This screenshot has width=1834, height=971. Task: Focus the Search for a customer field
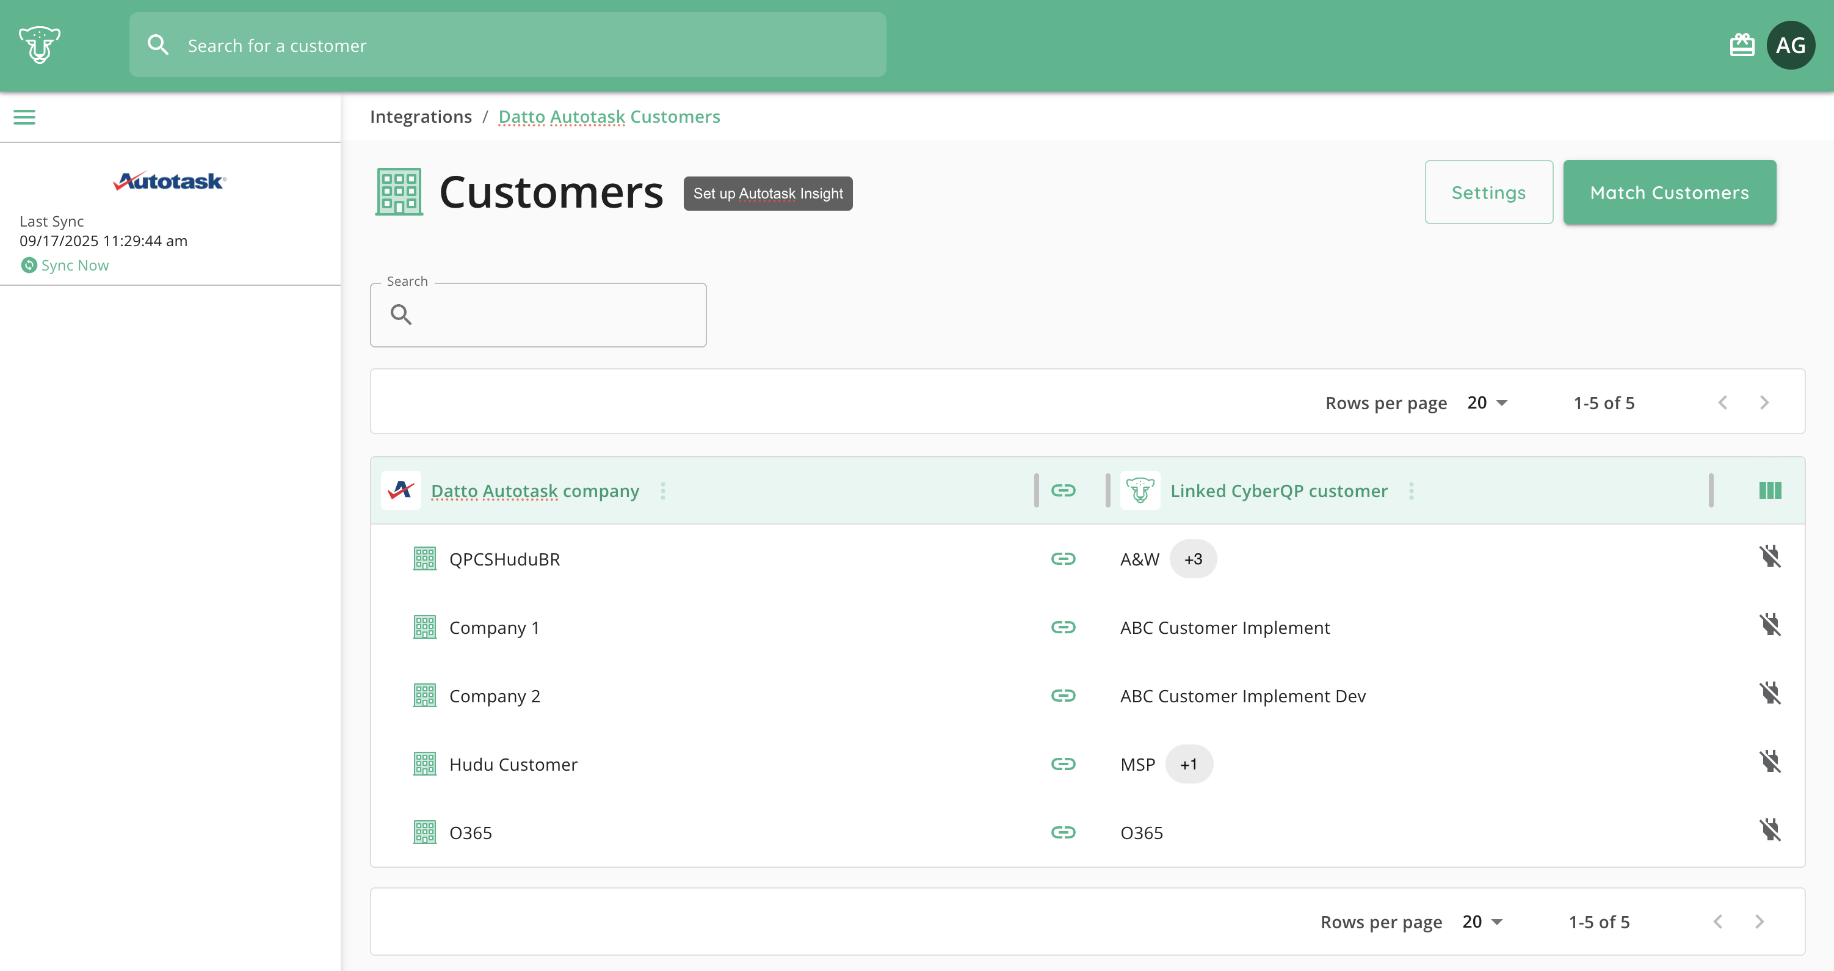507,45
